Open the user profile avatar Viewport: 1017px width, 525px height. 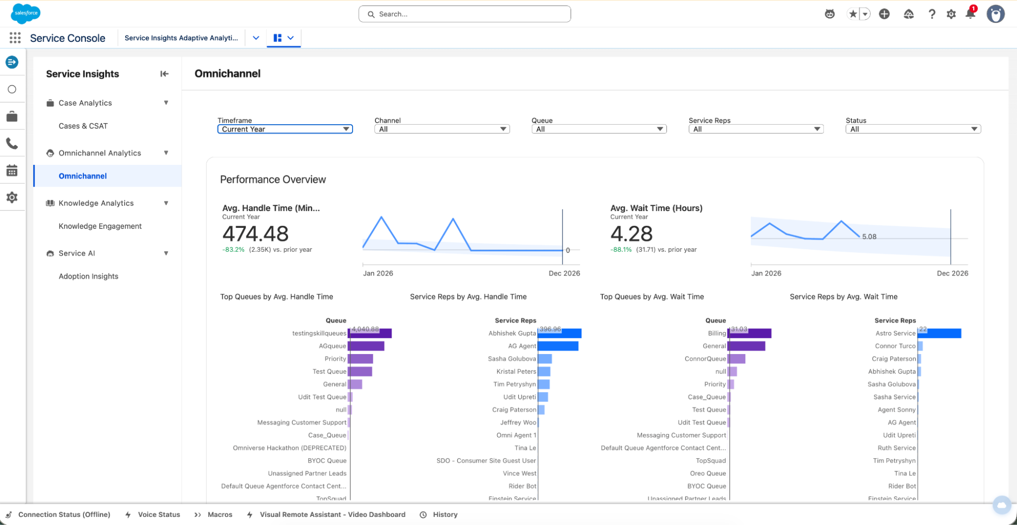click(x=996, y=14)
